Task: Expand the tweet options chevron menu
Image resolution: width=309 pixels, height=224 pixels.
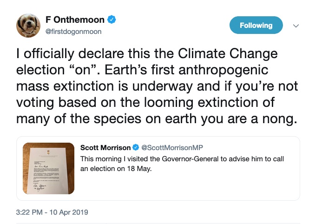Action: pos(296,26)
